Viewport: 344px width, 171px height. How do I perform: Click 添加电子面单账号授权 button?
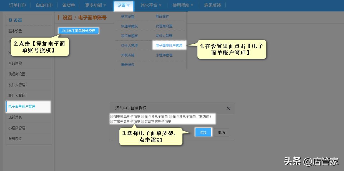[78, 31]
